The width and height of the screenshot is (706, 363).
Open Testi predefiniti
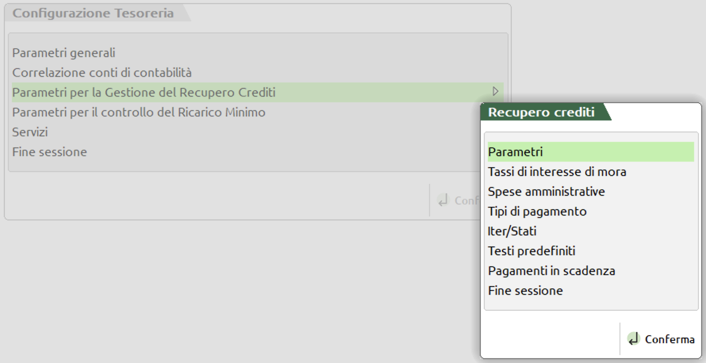tap(531, 251)
